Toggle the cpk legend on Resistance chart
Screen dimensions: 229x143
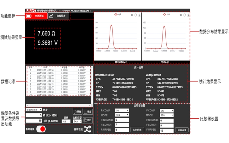tap(118, 14)
